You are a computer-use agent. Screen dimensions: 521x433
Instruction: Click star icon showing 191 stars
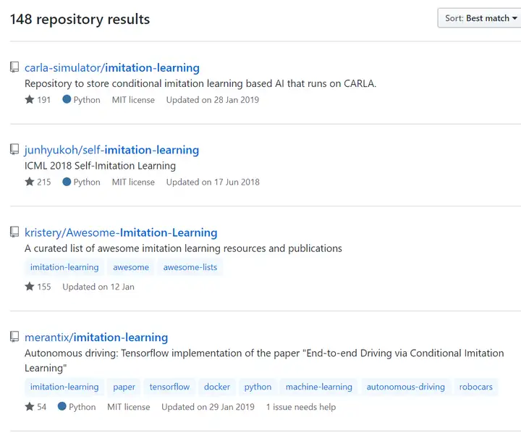pyautogui.click(x=30, y=100)
